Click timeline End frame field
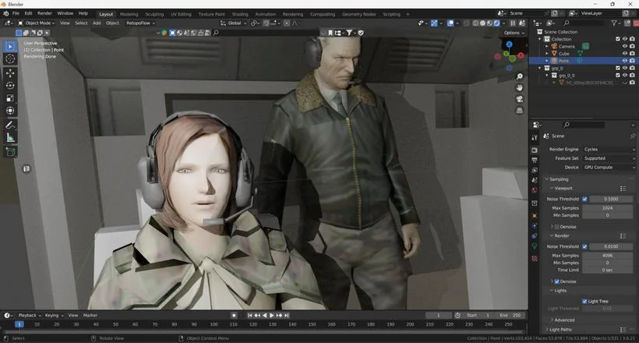 (510, 315)
